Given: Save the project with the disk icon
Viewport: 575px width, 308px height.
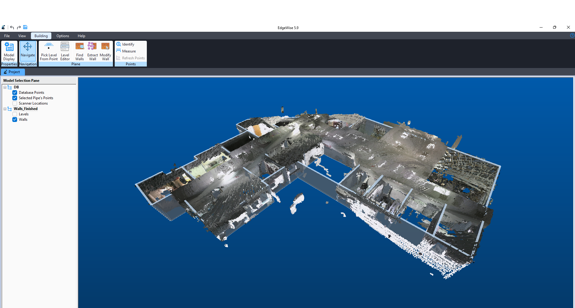Looking at the screenshot, I should coord(25,27).
